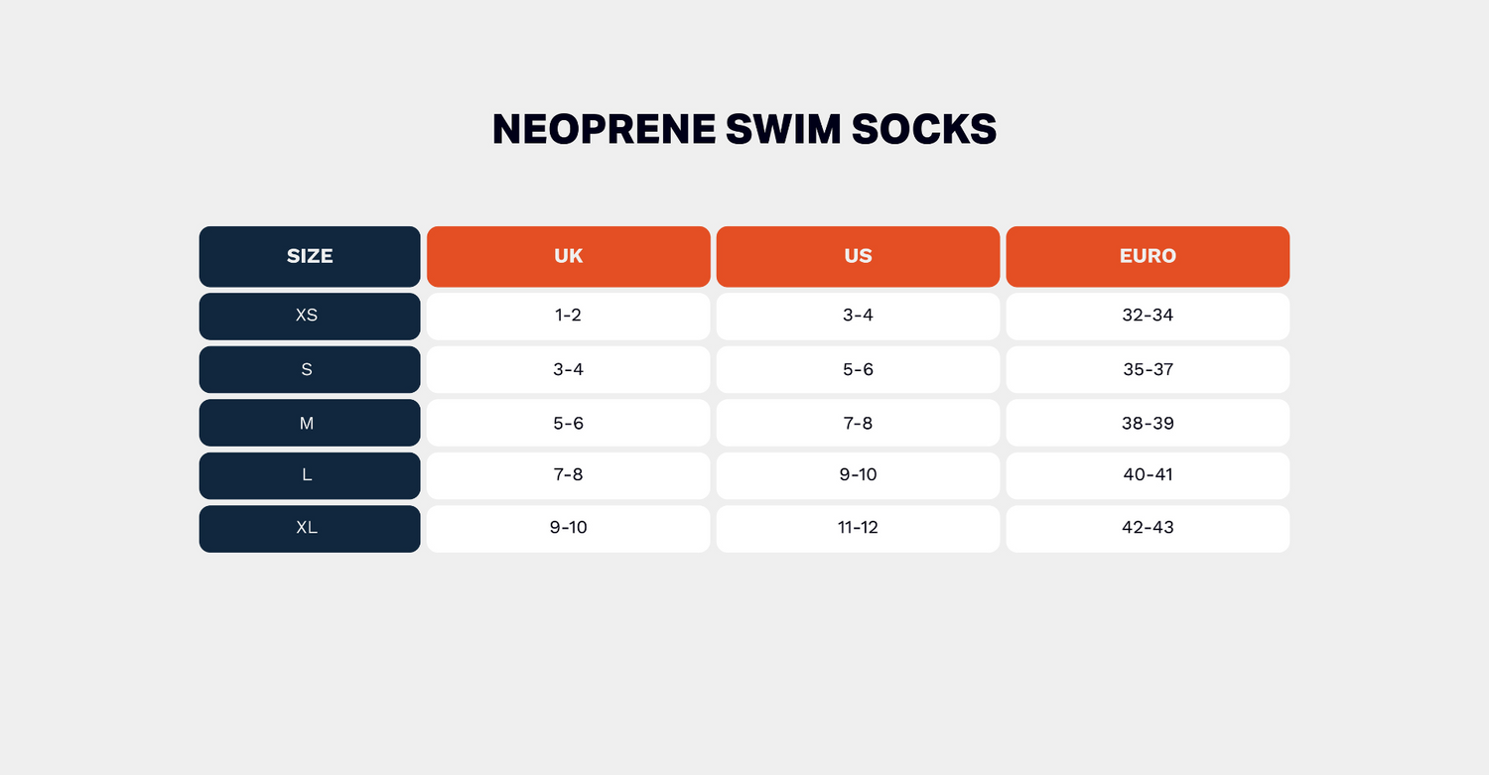1489x775 pixels.
Task: Select the US column header
Action: click(858, 256)
